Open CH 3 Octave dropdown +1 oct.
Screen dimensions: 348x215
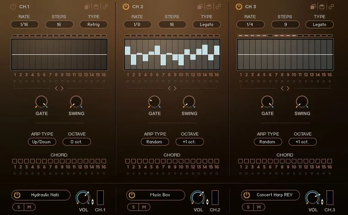pos(302,142)
